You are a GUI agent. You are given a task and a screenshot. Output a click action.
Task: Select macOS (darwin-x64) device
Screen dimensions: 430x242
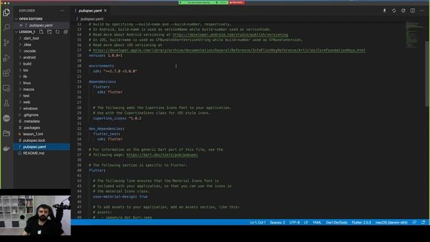point(391,223)
